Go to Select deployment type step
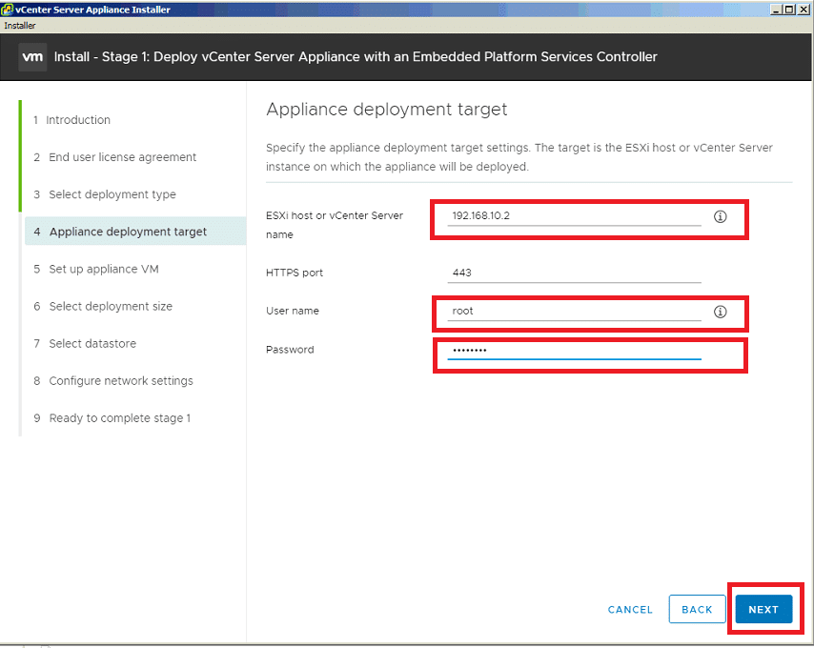814x648 pixels. (106, 194)
